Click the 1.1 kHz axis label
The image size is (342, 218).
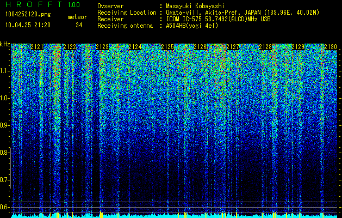click(4, 71)
